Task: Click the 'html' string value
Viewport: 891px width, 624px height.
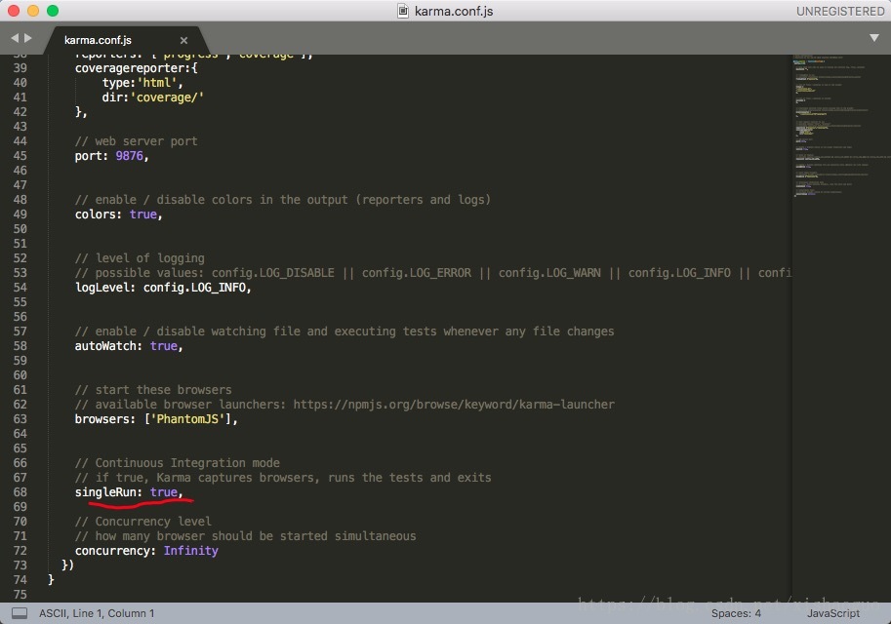Action: click(157, 82)
